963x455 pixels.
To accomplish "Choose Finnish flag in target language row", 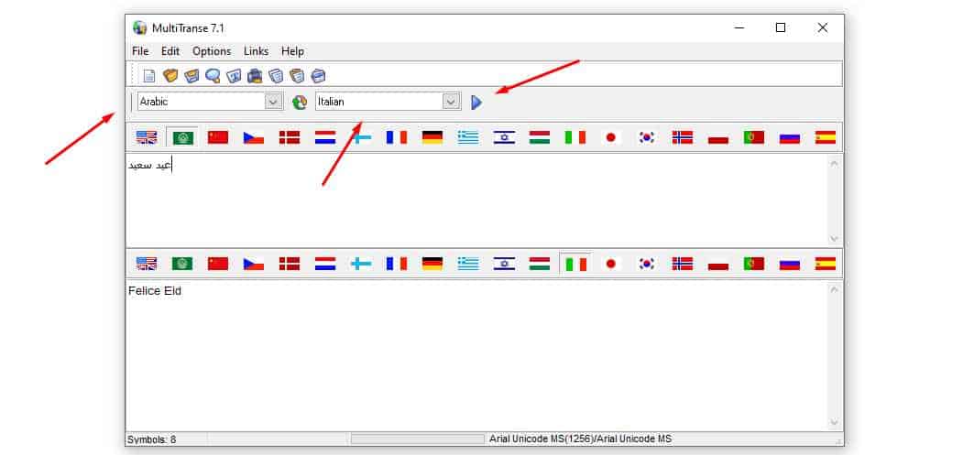I will coord(361,264).
